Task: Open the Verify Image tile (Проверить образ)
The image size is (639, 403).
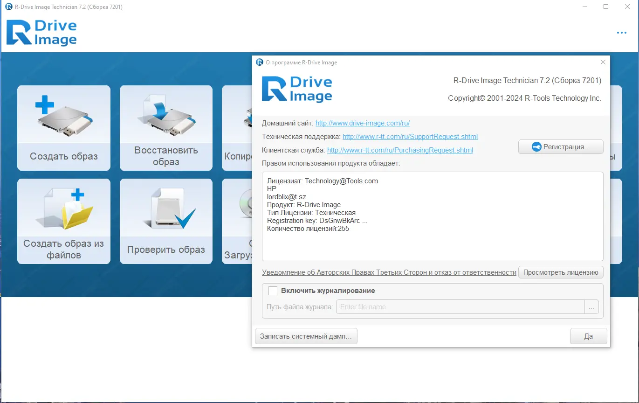Action: click(166, 221)
